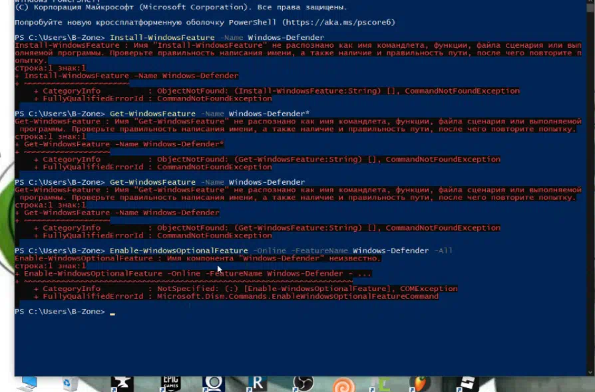Click the COMException text in the last error
Viewport: 595px width, 392px height.
429,288
